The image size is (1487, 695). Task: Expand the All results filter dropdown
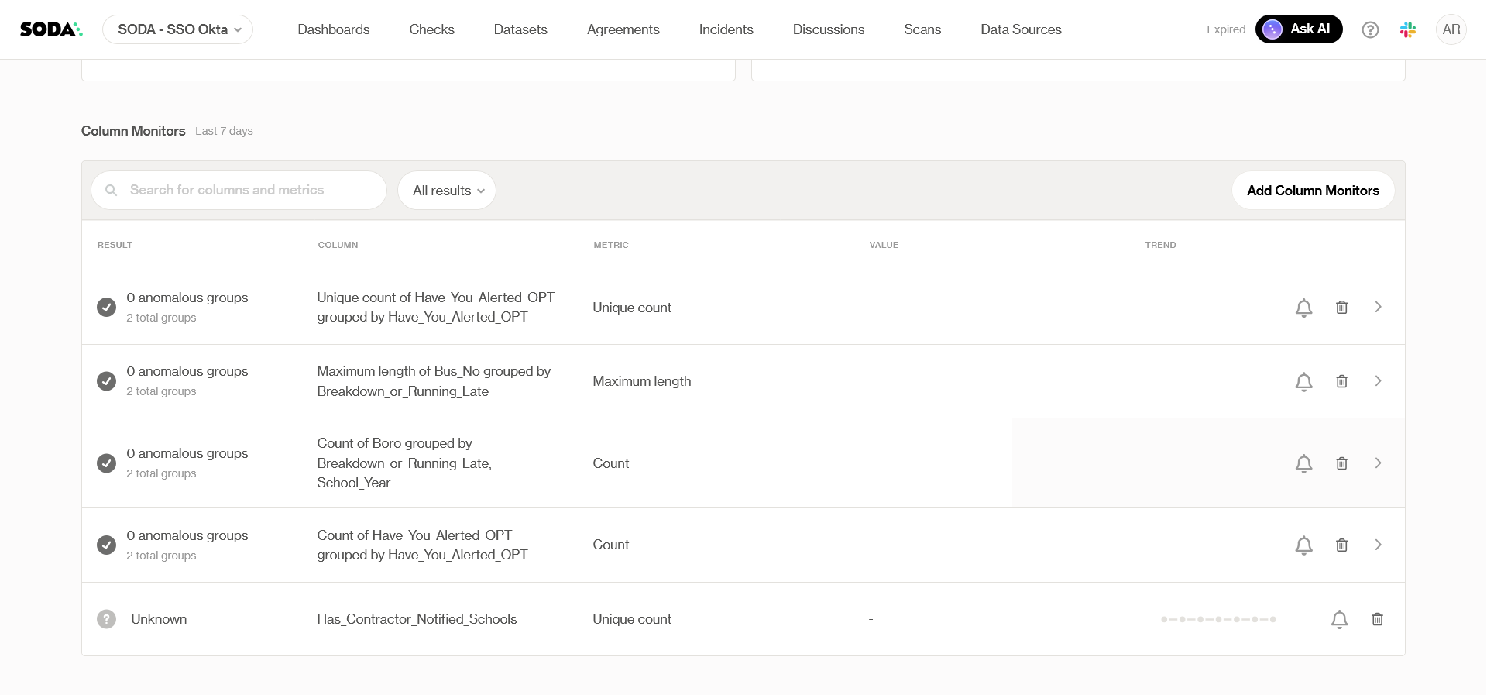tap(447, 191)
